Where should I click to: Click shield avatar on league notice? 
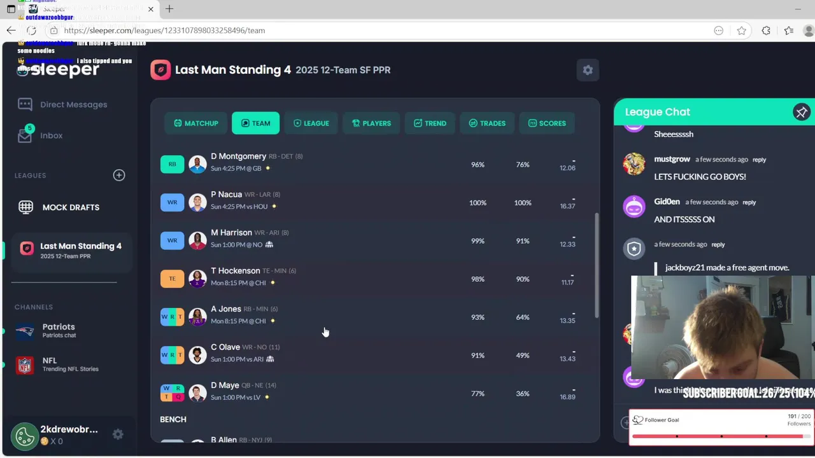pos(634,249)
